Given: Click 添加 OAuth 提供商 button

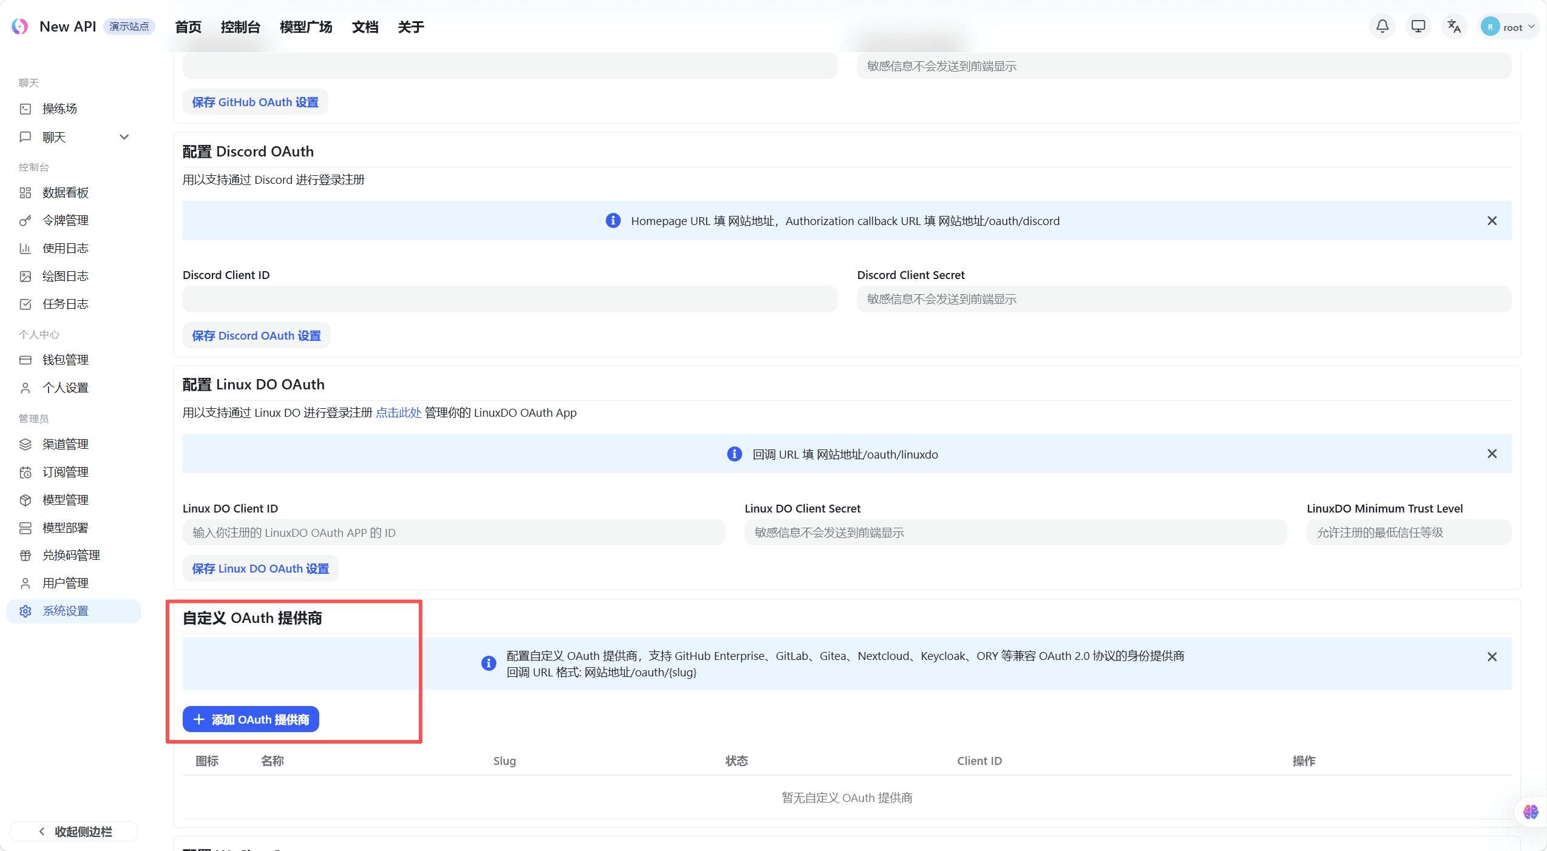Looking at the screenshot, I should pos(250,719).
